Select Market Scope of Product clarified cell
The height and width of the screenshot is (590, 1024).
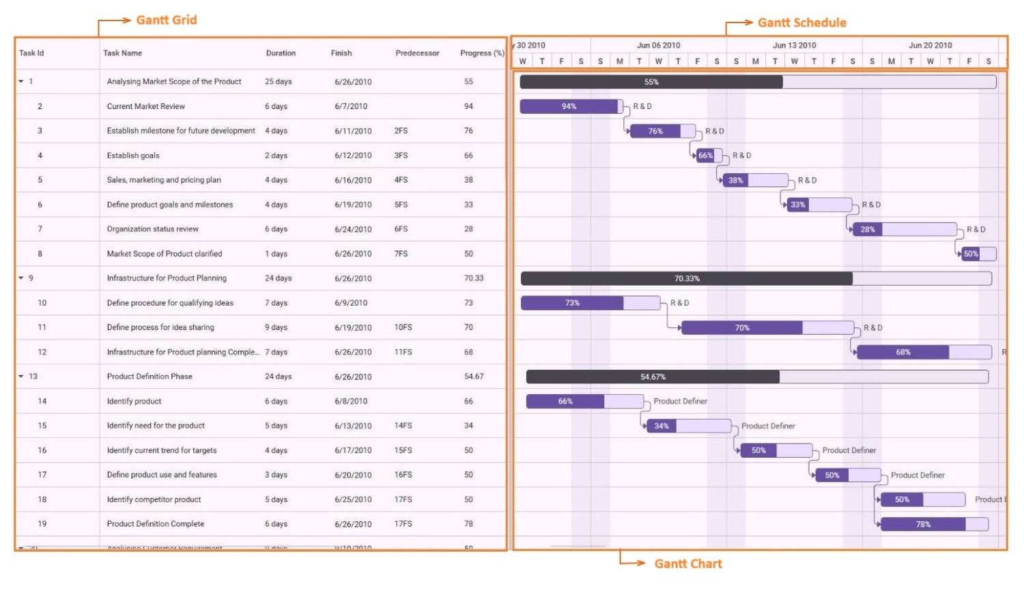click(x=165, y=254)
